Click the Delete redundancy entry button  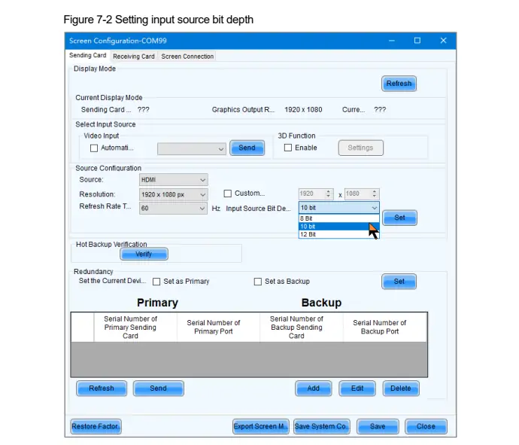tap(401, 389)
